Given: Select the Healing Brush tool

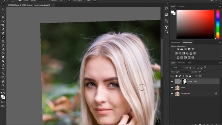Looking at the screenshot, I should (3, 33).
